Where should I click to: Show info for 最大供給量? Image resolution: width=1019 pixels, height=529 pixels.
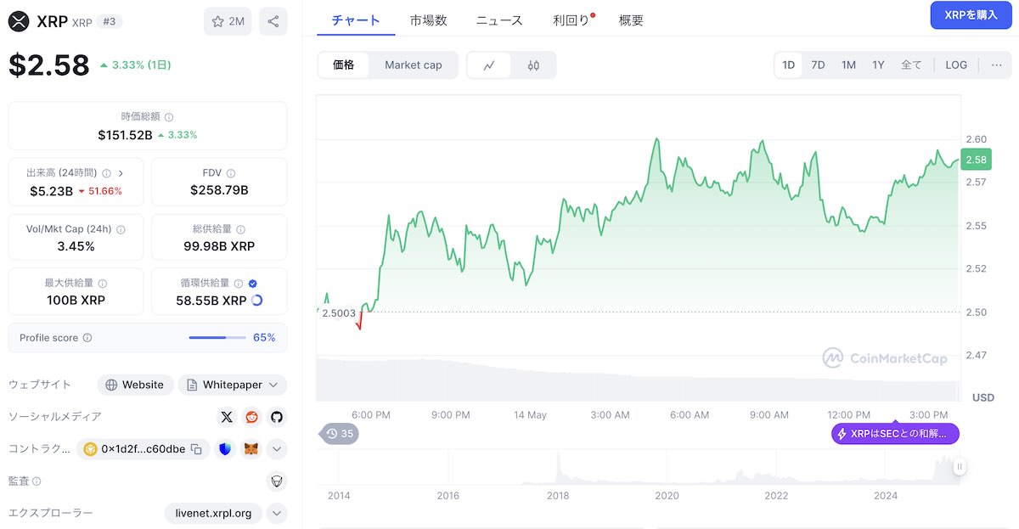103,284
